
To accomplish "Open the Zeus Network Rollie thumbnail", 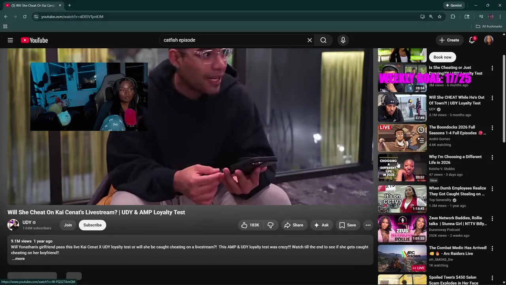I will tap(402, 229).
